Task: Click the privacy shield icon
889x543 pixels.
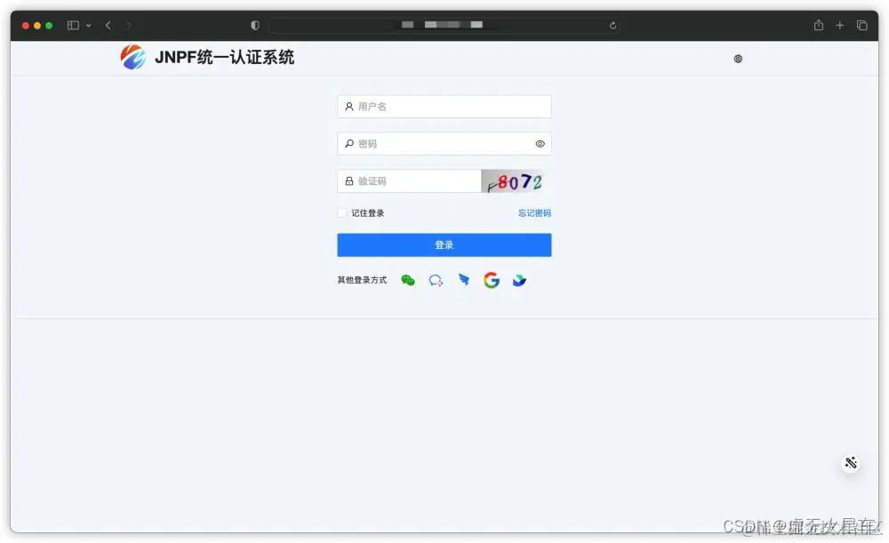Action: [255, 26]
